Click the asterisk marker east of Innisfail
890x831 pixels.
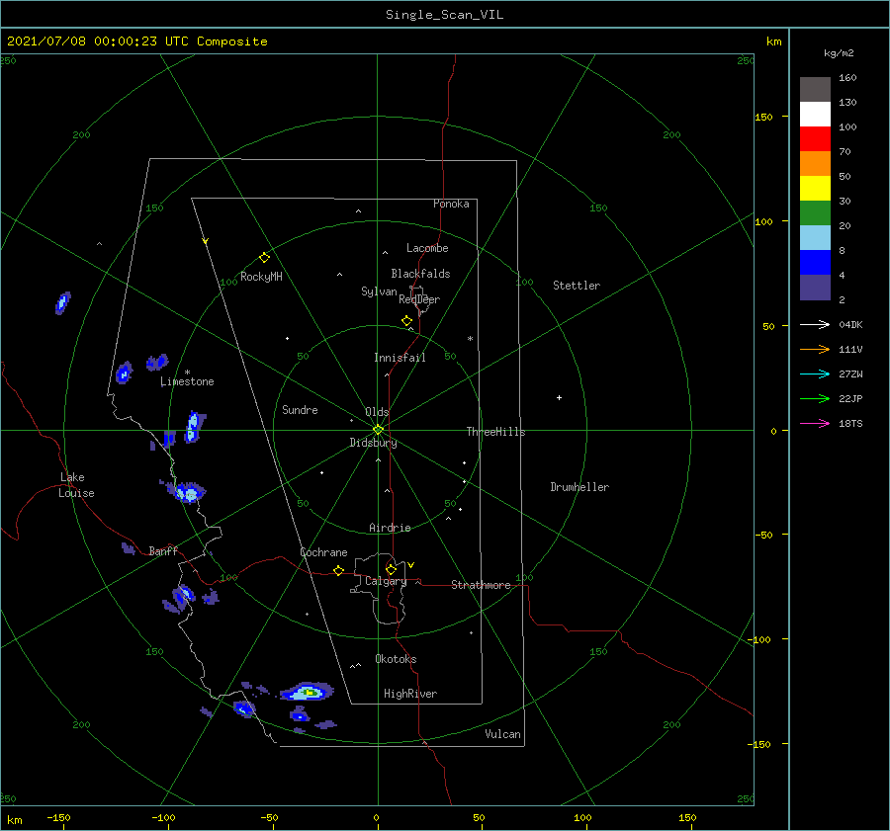[470, 339]
